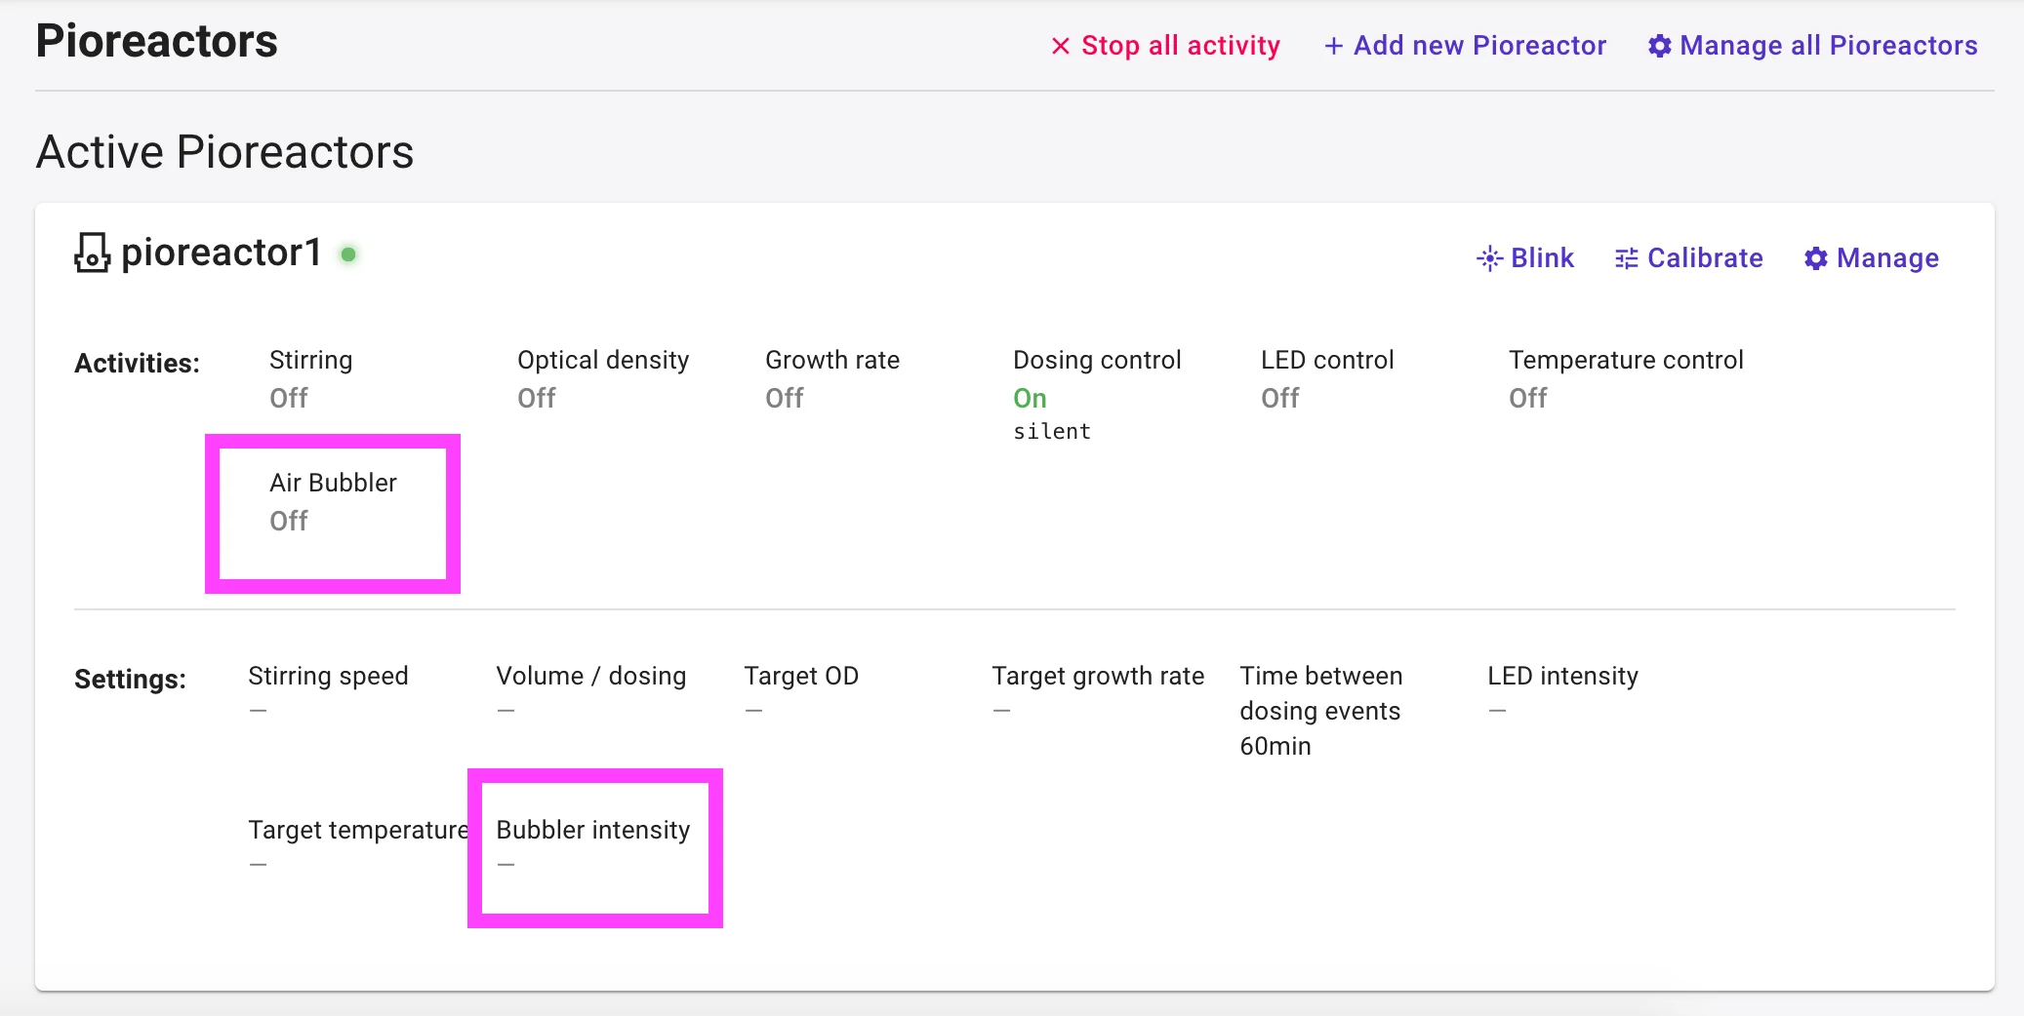This screenshot has height=1016, width=2024.
Task: Click the Activities: row heading
Action: (137, 364)
